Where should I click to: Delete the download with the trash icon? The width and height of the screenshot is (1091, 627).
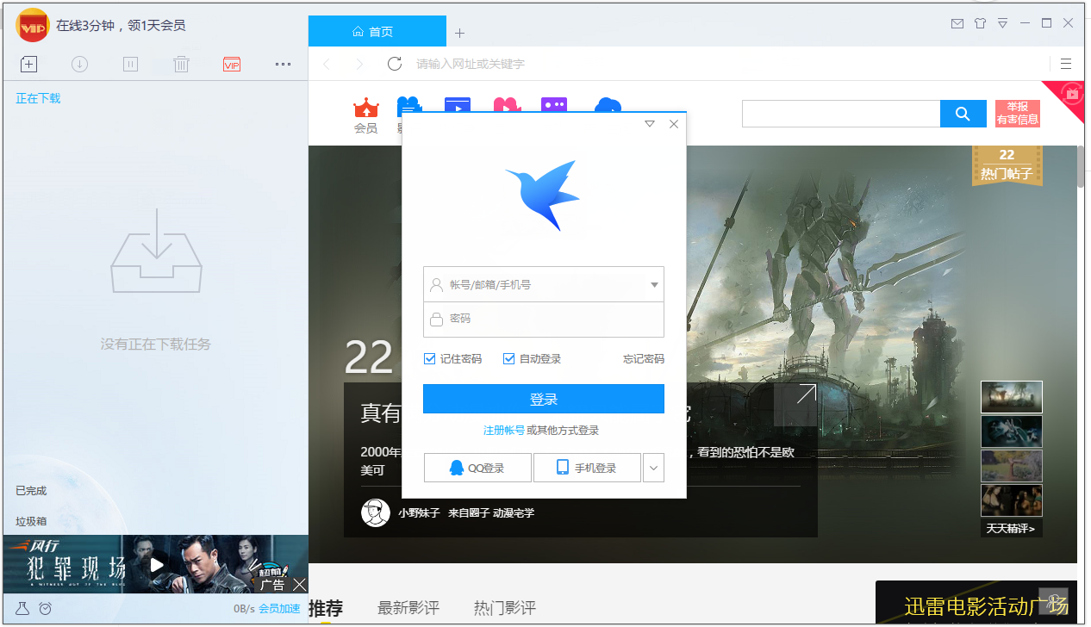tap(181, 64)
